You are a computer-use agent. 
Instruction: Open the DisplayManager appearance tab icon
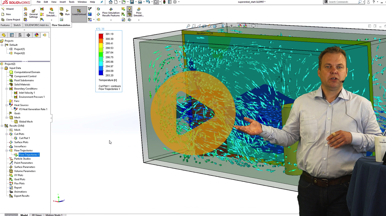(x=37, y=35)
